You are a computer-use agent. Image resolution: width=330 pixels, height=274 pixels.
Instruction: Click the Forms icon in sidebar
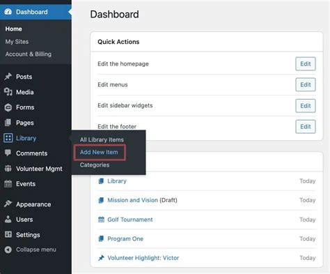click(8, 107)
